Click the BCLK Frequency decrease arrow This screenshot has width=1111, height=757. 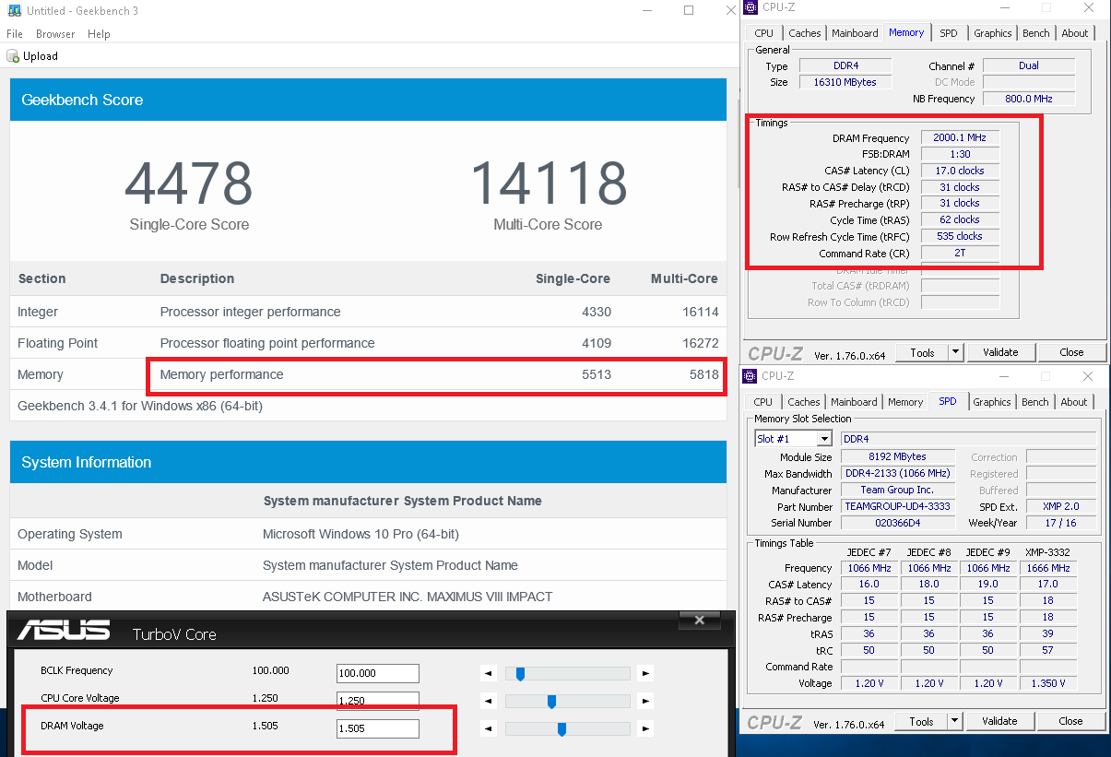coord(489,674)
